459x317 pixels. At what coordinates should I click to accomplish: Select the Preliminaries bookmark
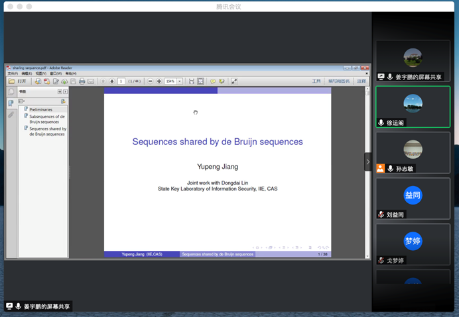pos(40,109)
